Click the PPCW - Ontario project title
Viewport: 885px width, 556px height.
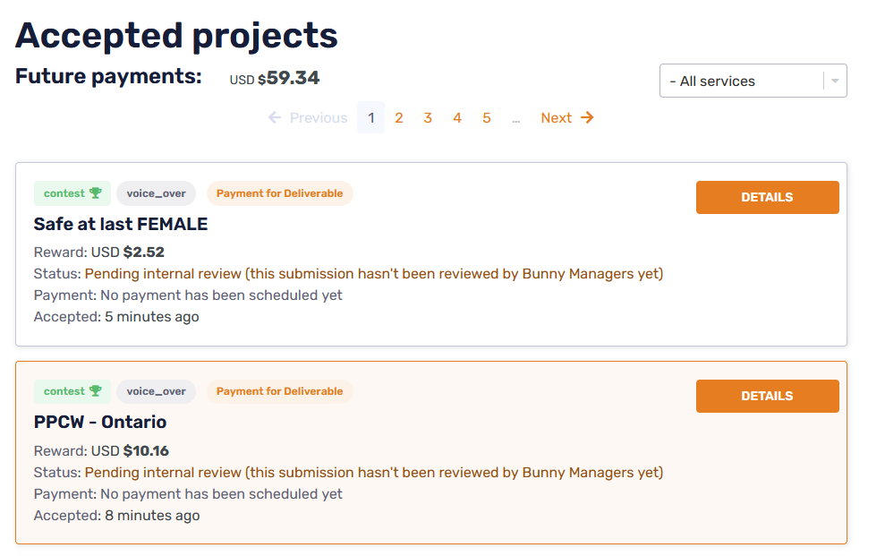point(100,422)
